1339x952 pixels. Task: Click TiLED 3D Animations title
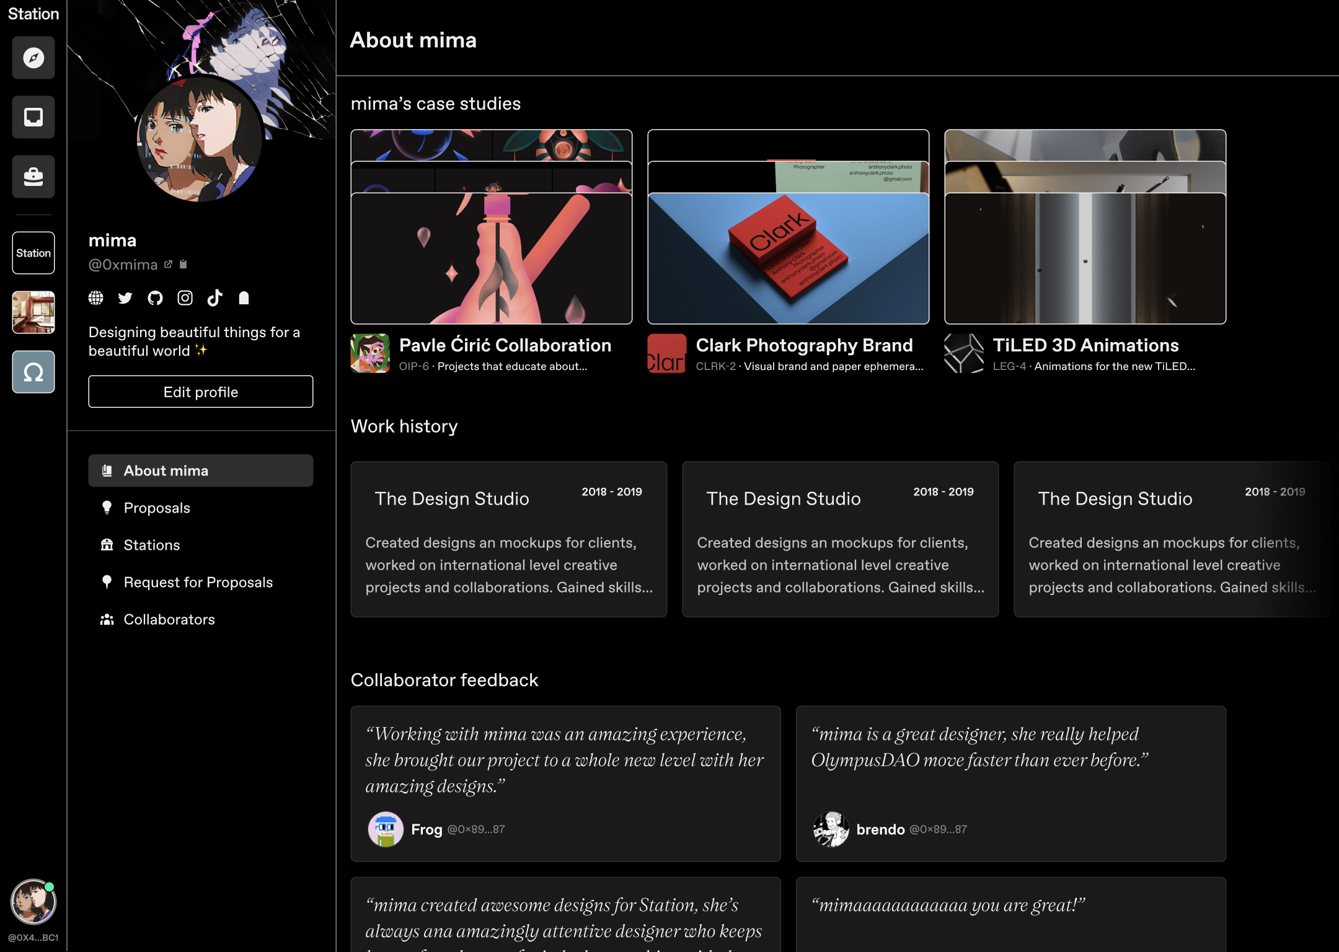tap(1086, 345)
